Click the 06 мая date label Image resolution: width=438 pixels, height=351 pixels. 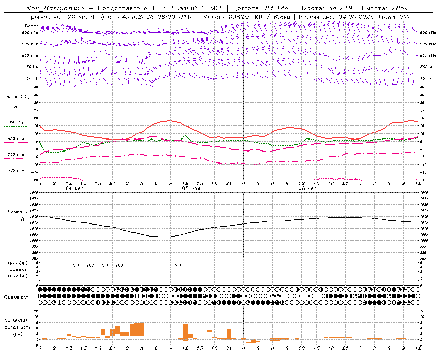click(307, 189)
